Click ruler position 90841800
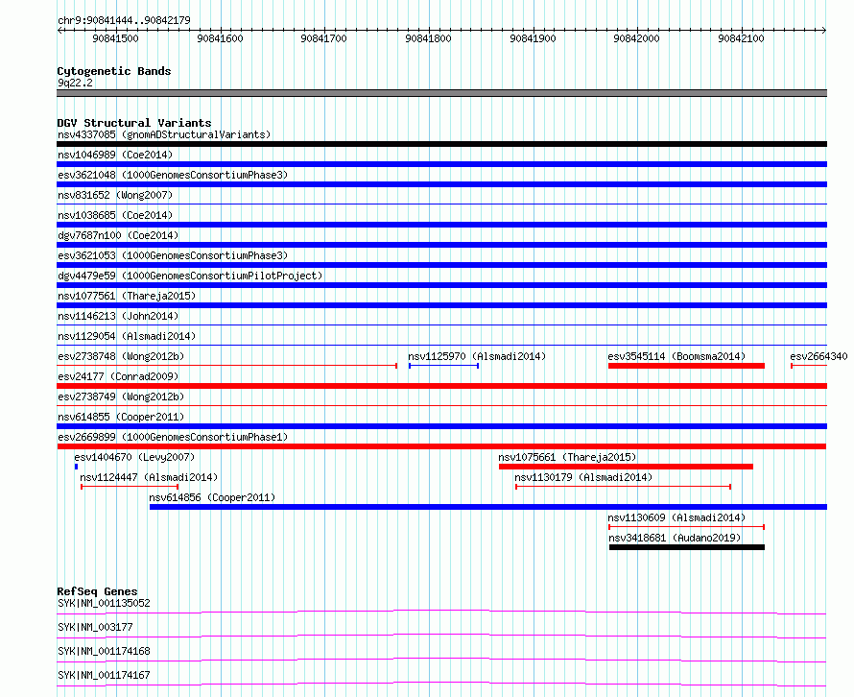Screen dimensions: 854x697 pos(429,38)
